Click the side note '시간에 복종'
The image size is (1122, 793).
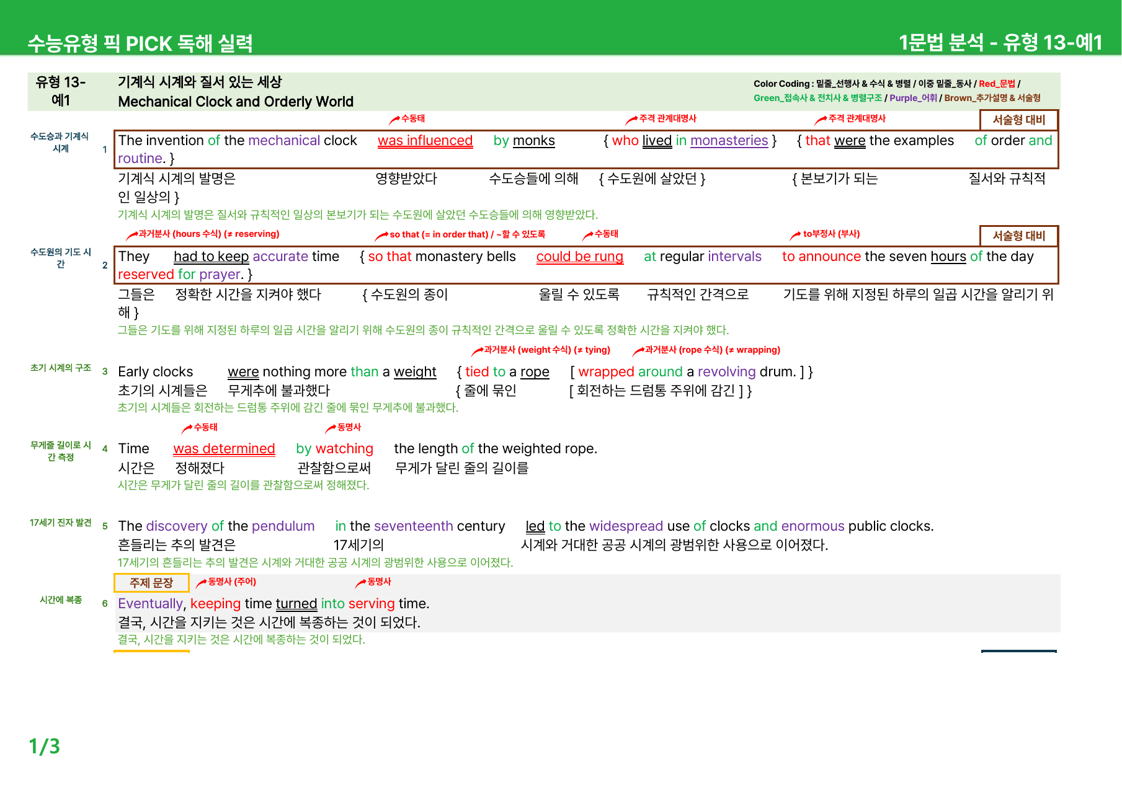coord(61,600)
